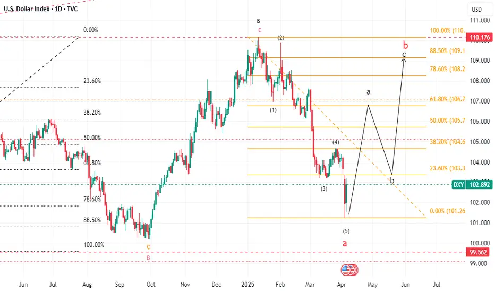
Task: Click the 107.000 price axis value
Action: [480, 101]
